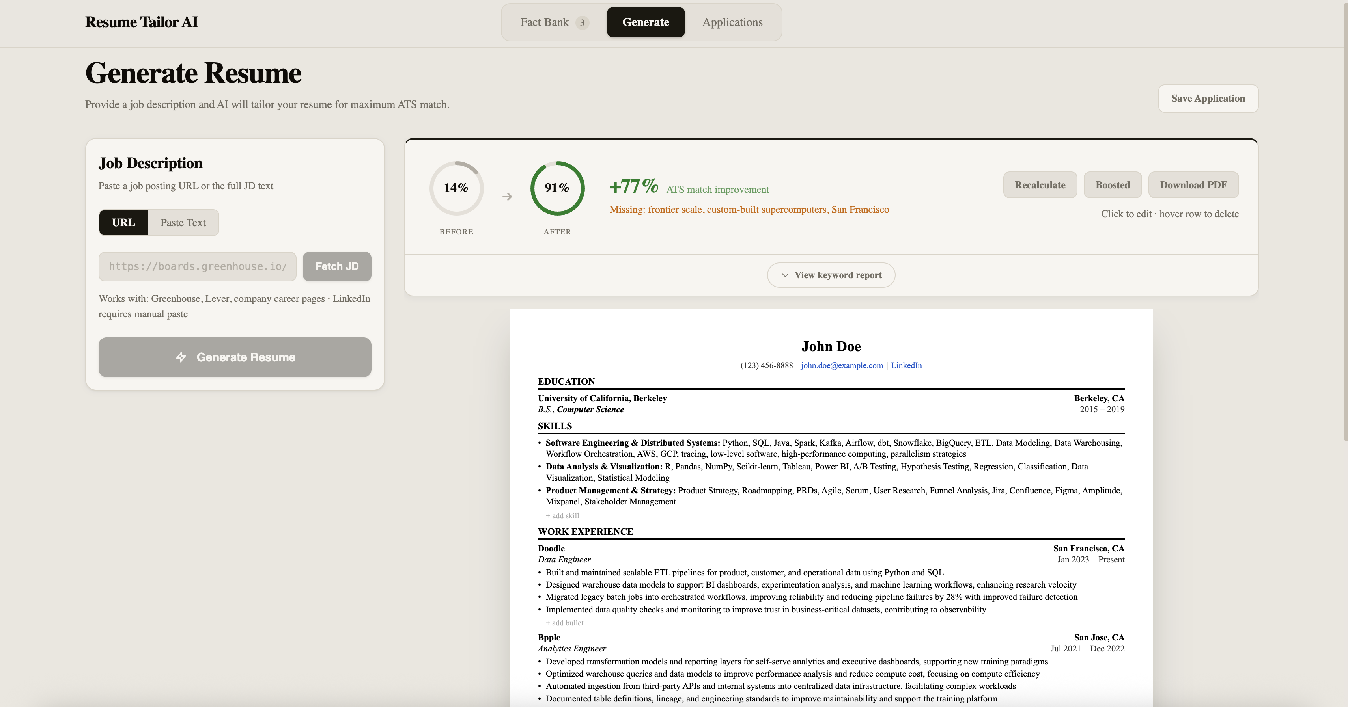Click the + add skill link
This screenshot has width=1348, height=707.
click(x=562, y=515)
